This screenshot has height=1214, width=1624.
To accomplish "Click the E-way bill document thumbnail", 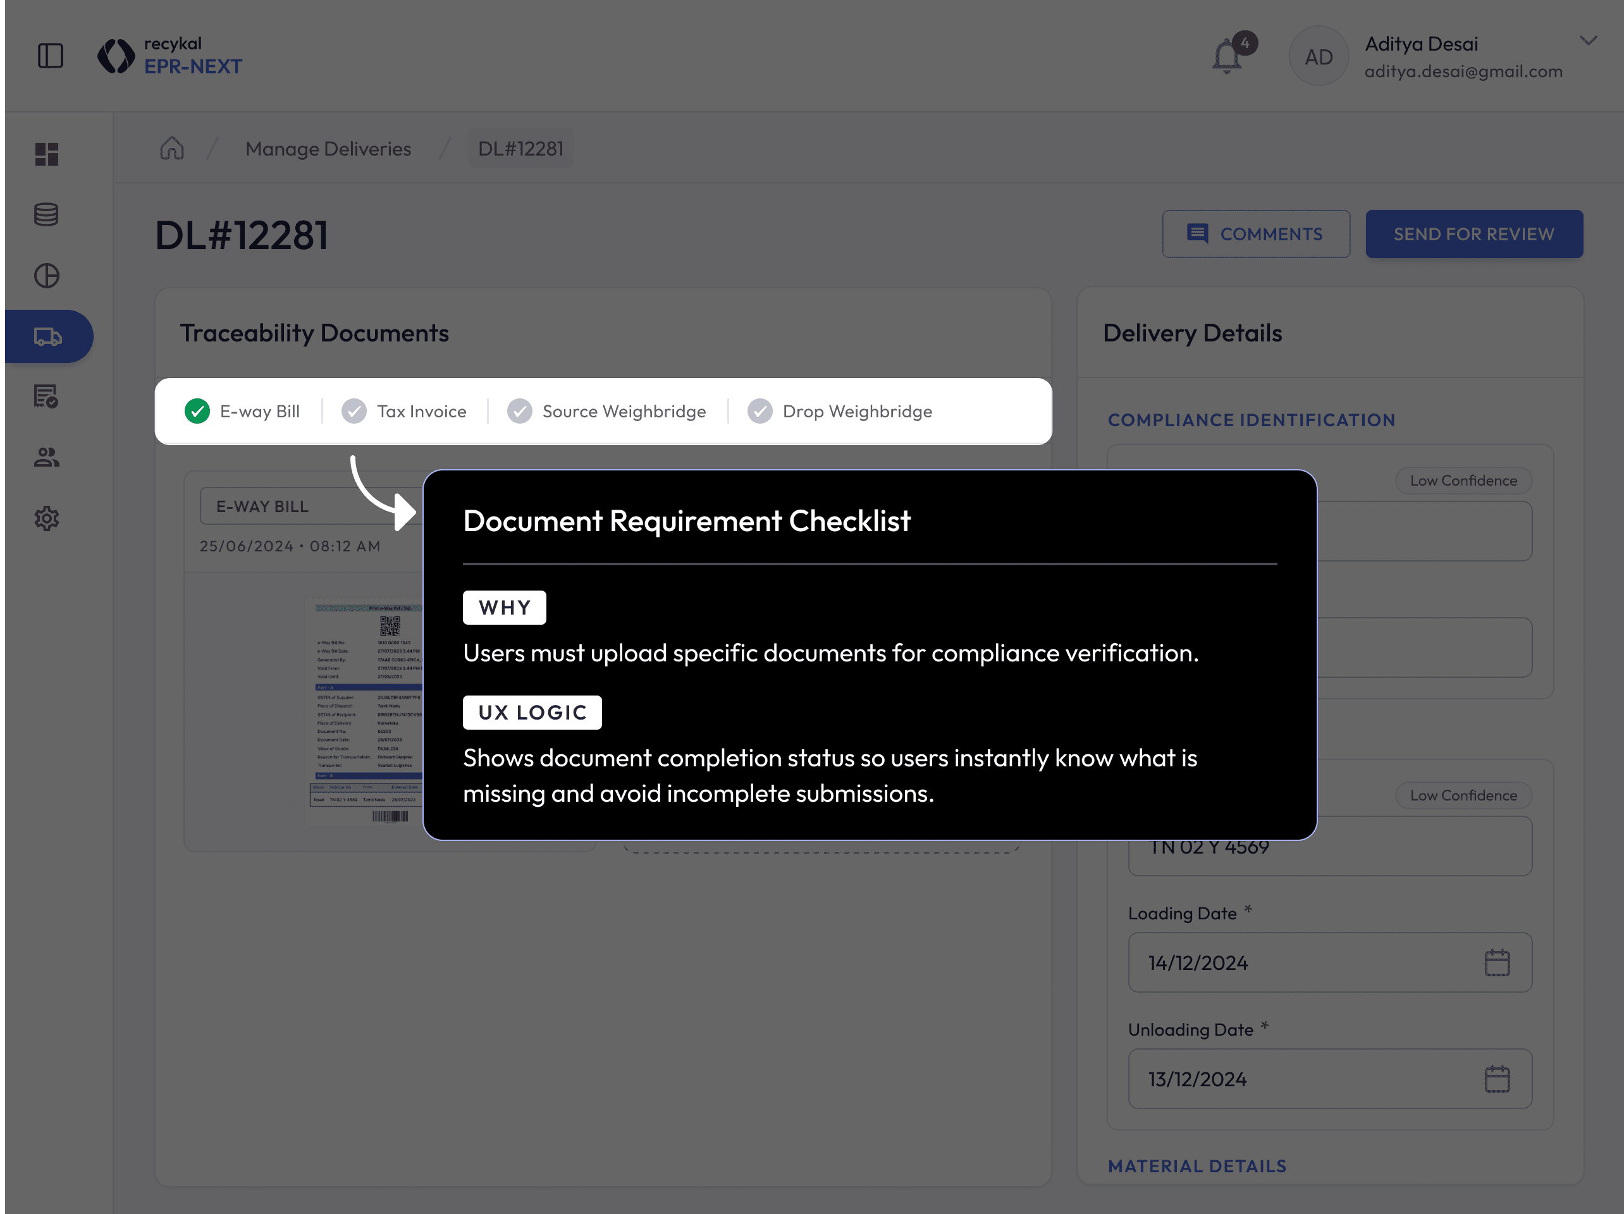I will tap(365, 711).
